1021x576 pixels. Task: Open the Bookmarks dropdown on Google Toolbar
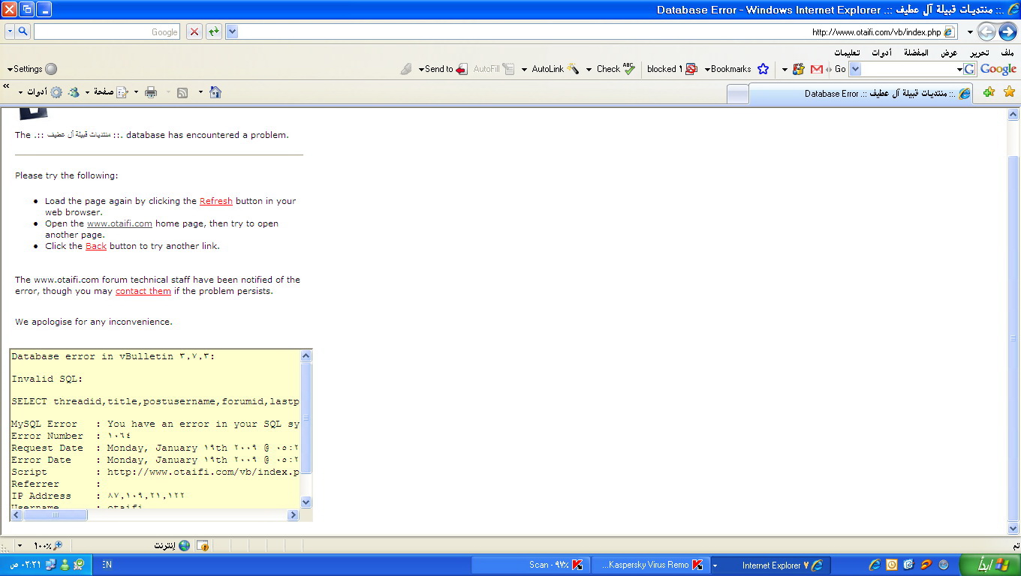[x=728, y=69]
